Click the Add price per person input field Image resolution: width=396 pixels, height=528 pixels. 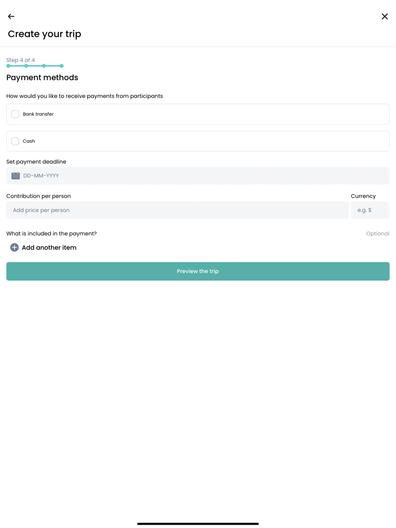[177, 210]
